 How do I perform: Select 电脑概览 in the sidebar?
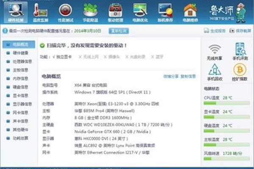[x=19, y=44]
